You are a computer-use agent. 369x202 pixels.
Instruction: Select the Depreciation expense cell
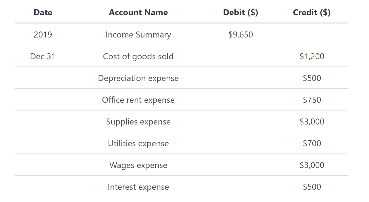[138, 78]
